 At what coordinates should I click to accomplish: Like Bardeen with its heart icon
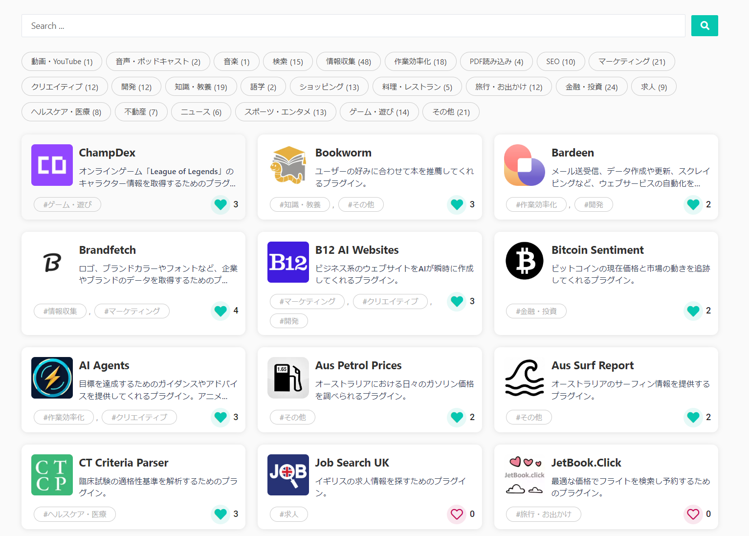coord(693,204)
